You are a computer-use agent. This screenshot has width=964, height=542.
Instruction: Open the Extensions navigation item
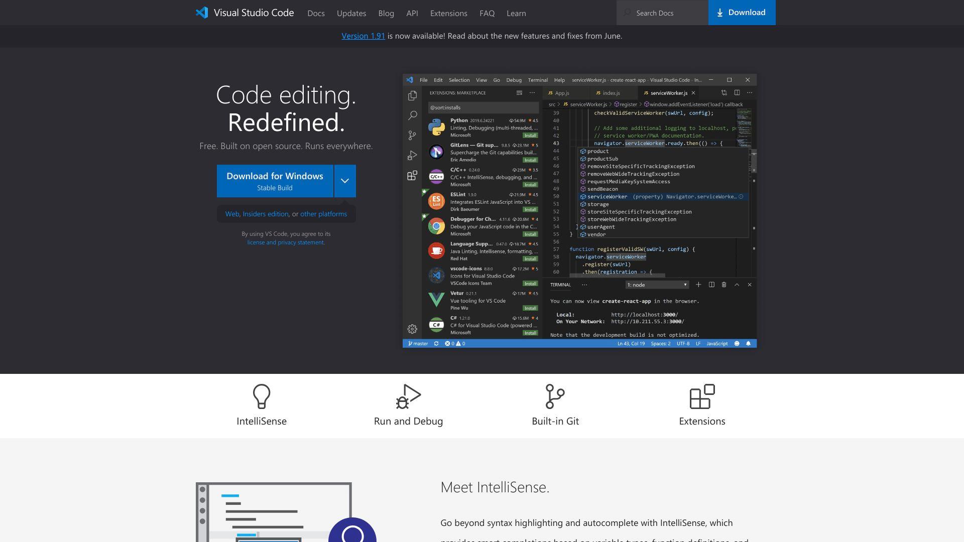pyautogui.click(x=449, y=13)
